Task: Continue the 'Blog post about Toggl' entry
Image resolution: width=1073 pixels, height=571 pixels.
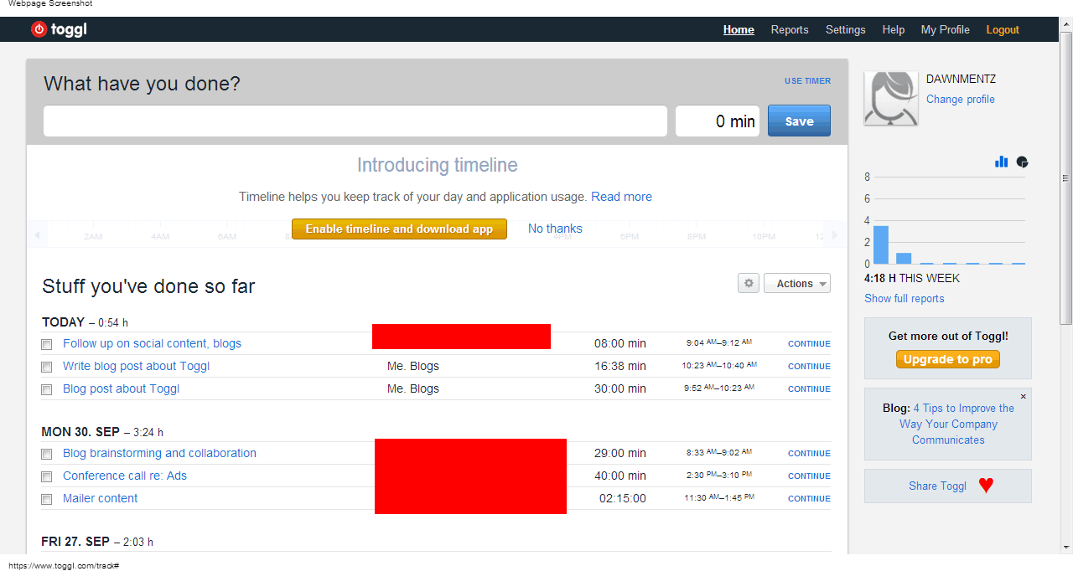Action: [x=809, y=388]
